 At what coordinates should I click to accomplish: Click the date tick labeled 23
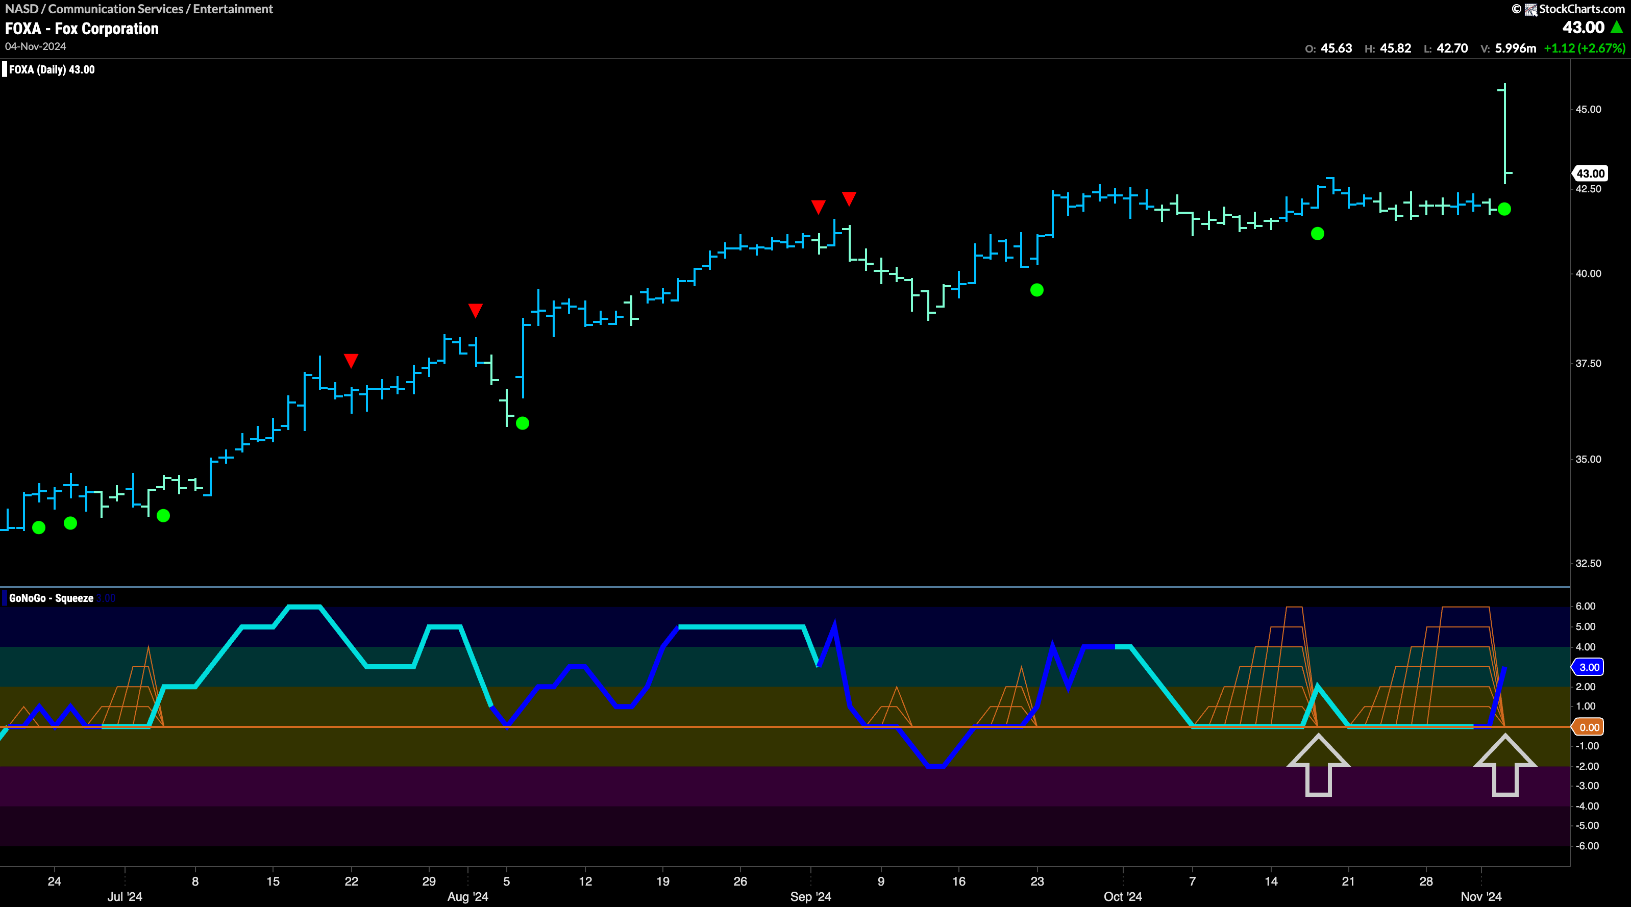(1037, 881)
